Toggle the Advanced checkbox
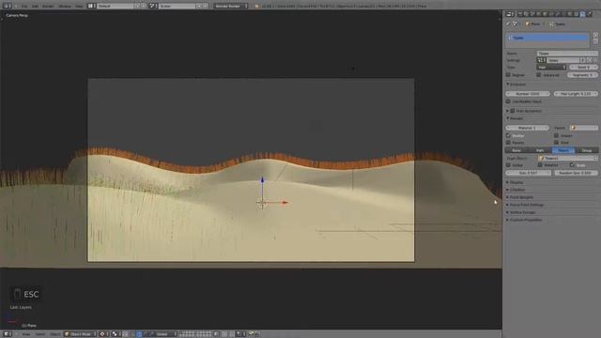This screenshot has height=338, width=601. 539,75
